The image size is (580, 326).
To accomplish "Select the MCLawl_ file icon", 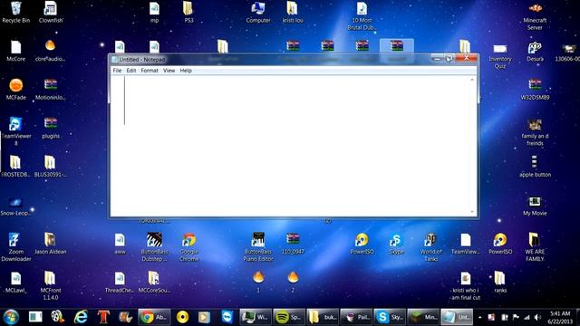I will pos(16,283).
